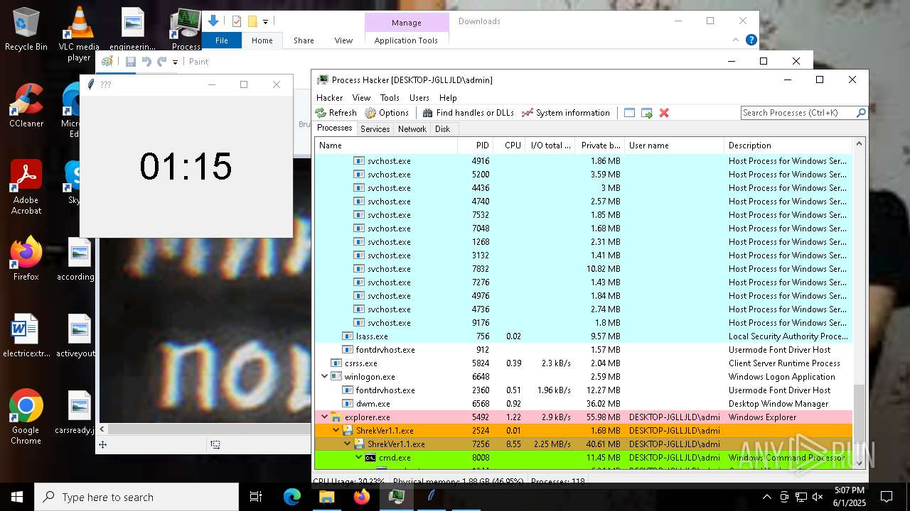Click Refresh in Process Hacker toolbar
The height and width of the screenshot is (511, 910).
tap(336, 113)
